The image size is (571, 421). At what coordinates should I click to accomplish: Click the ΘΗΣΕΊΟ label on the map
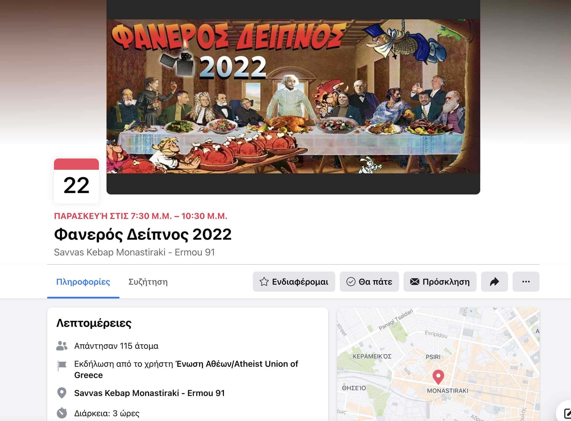pos(354,388)
